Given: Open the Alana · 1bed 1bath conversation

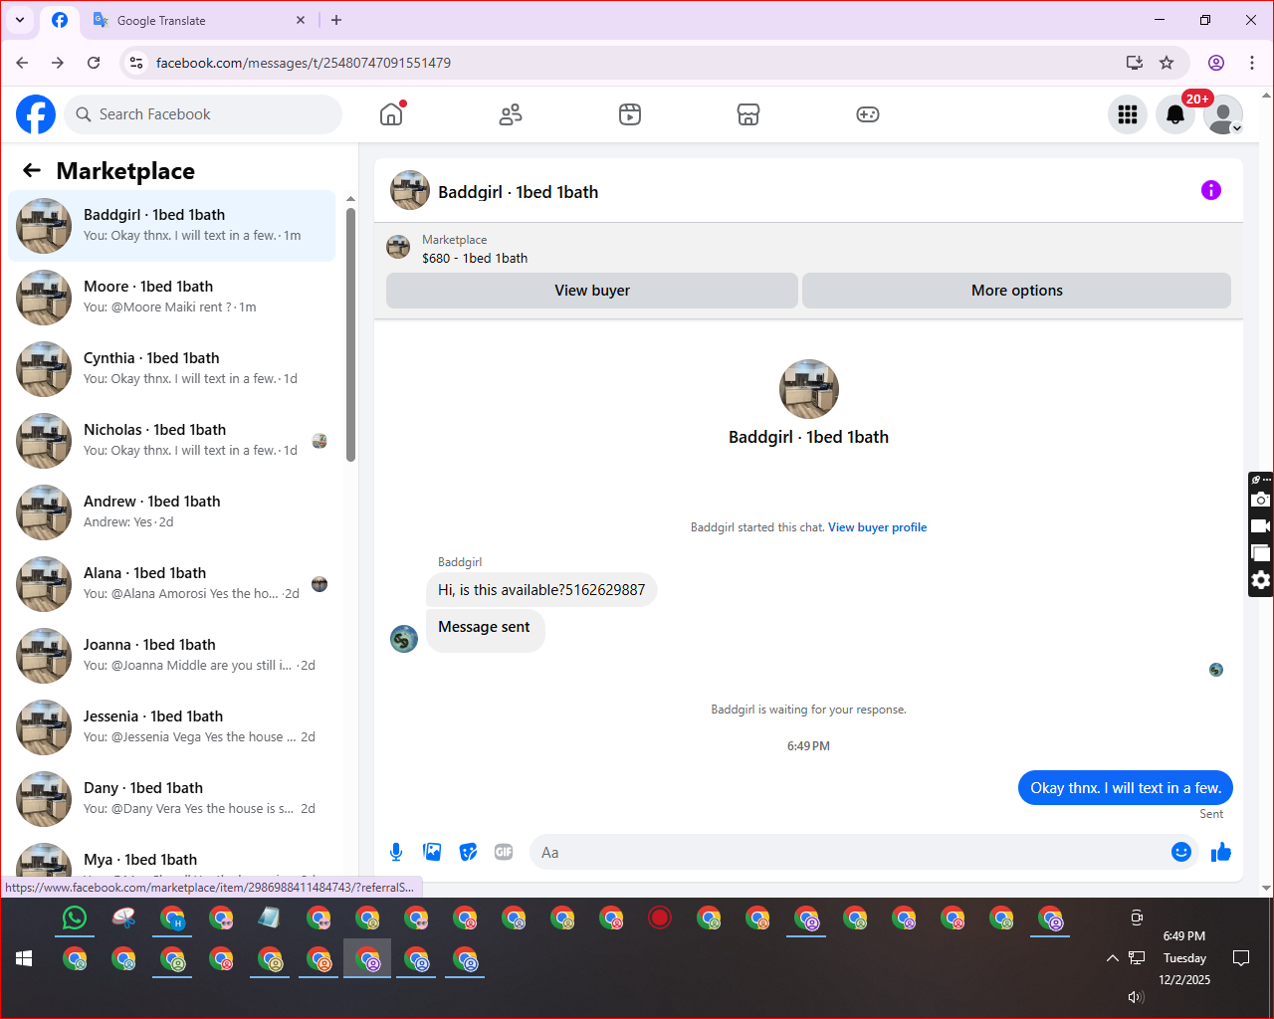Looking at the screenshot, I should pyautogui.click(x=172, y=584).
